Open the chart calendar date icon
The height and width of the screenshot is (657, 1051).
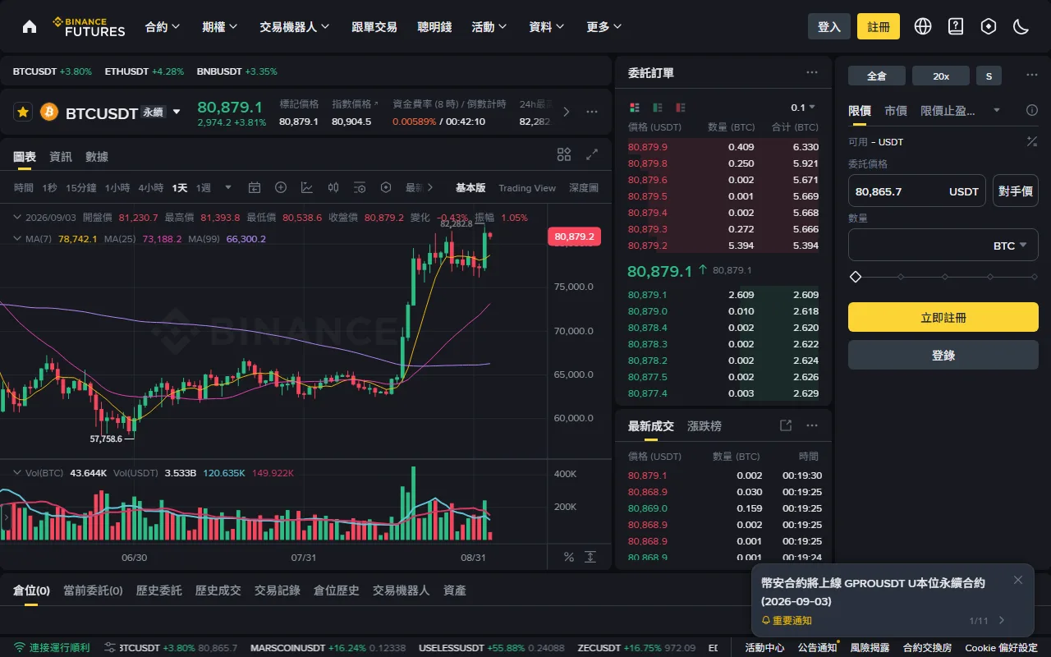255,187
